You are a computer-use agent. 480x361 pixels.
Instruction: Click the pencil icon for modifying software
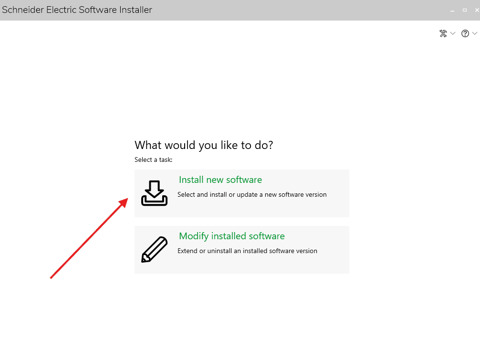click(x=154, y=249)
